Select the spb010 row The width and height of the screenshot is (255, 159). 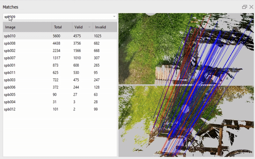10,36
